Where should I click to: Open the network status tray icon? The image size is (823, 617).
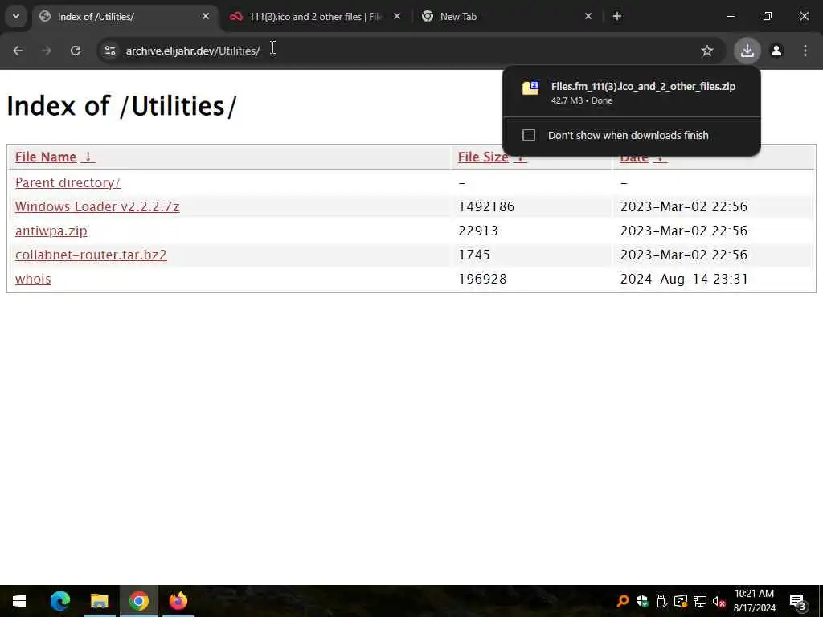699,601
